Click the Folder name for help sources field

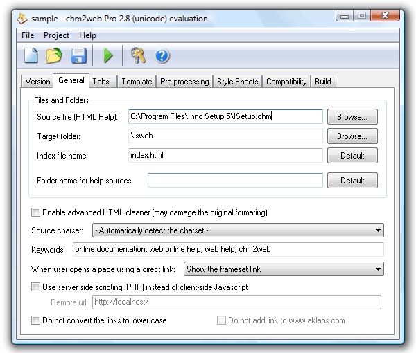(235, 181)
